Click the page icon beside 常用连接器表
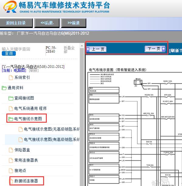Viewport: 182px width, 186px height. [11, 160]
